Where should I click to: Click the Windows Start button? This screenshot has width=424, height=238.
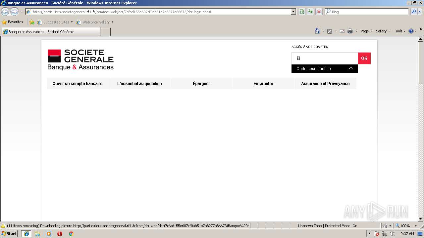click(x=9, y=234)
